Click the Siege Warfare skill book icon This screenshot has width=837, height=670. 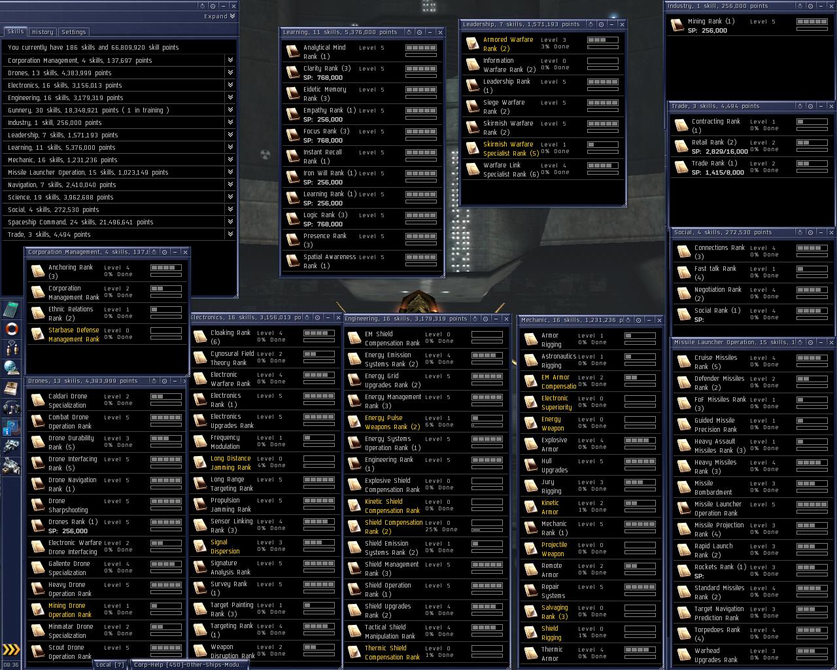coord(472,107)
